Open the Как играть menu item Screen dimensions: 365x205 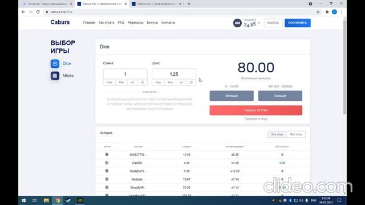click(107, 23)
